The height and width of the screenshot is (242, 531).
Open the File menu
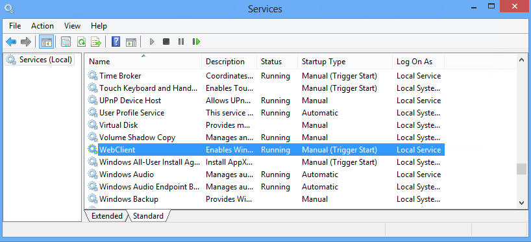(15, 26)
